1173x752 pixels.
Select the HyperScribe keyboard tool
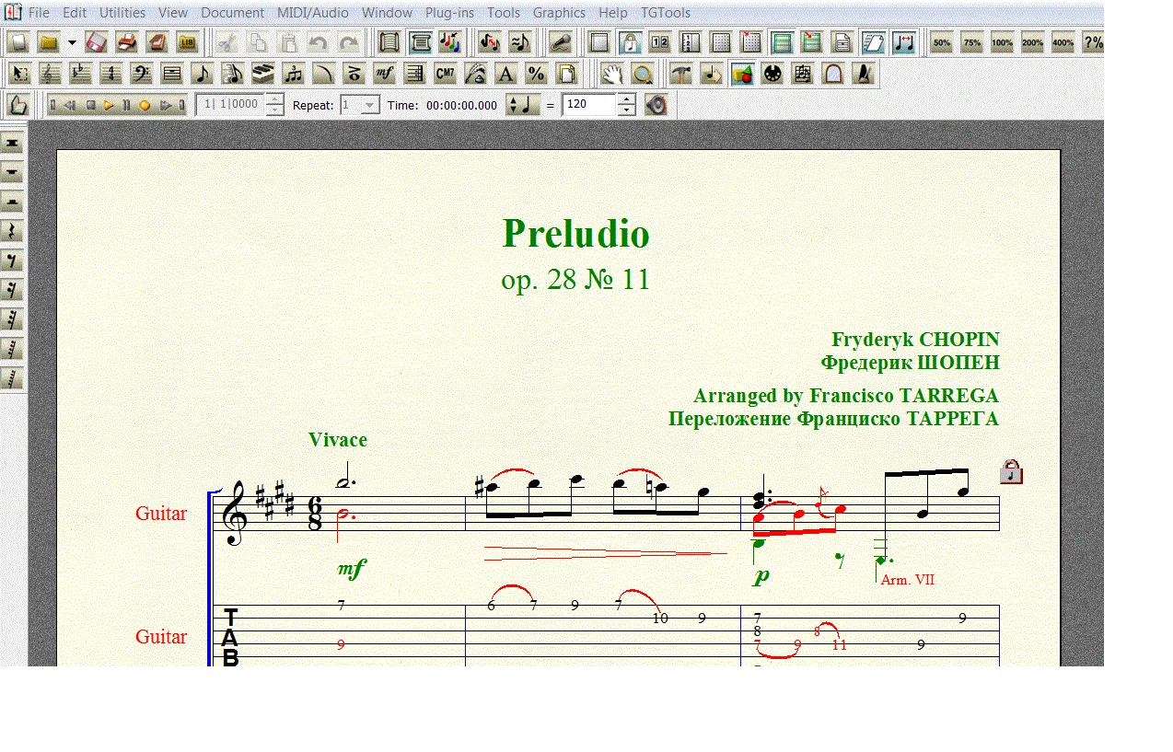tap(263, 75)
